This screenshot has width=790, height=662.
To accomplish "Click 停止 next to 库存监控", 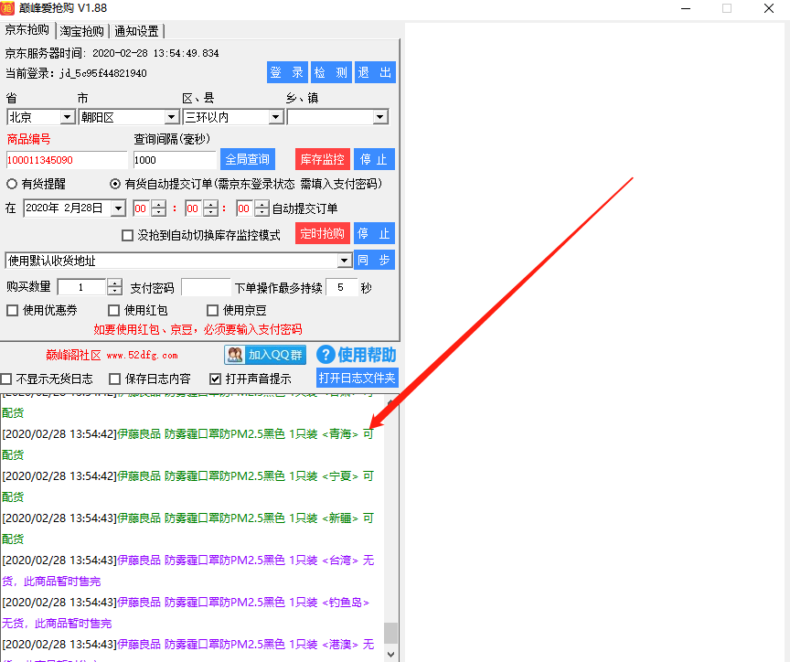I will coord(374,160).
